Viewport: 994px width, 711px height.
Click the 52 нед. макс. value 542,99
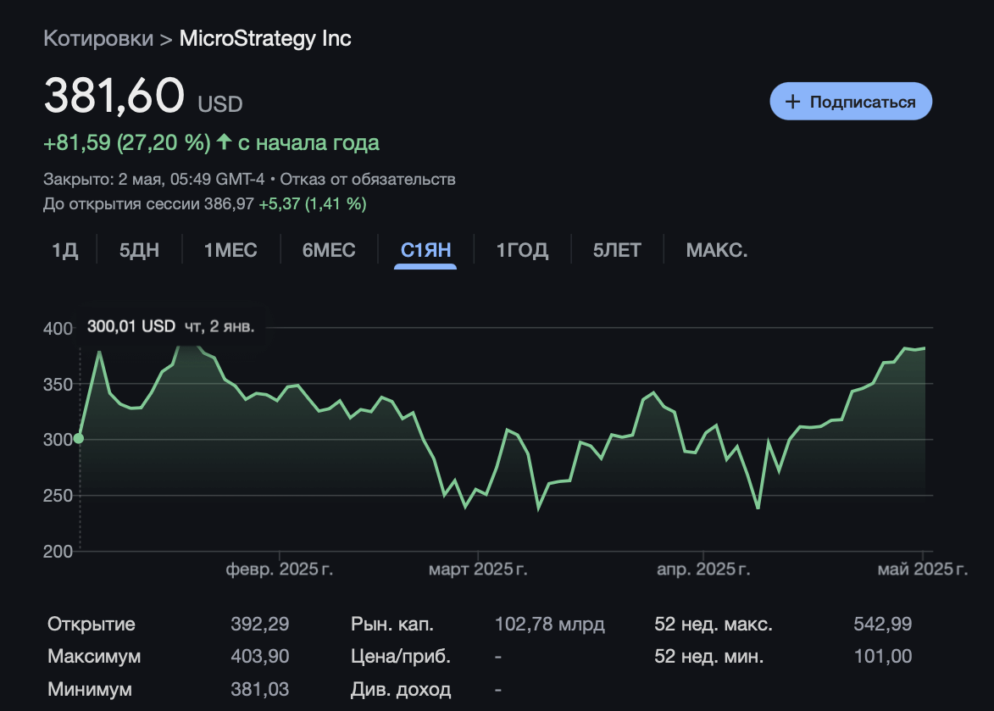pos(883,625)
